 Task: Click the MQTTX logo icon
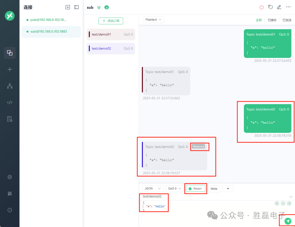pyautogui.click(x=10, y=16)
